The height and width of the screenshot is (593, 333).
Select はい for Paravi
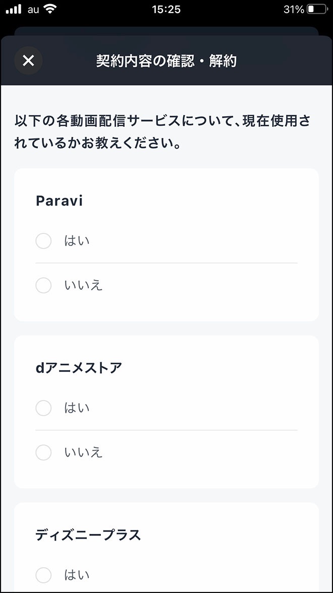point(43,241)
